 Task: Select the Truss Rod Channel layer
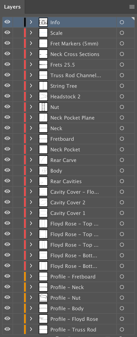click(76, 75)
